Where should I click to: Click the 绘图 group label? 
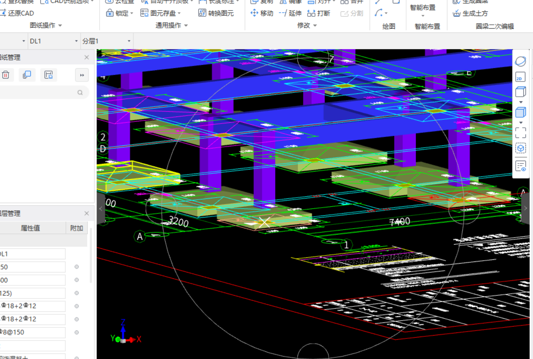(389, 26)
